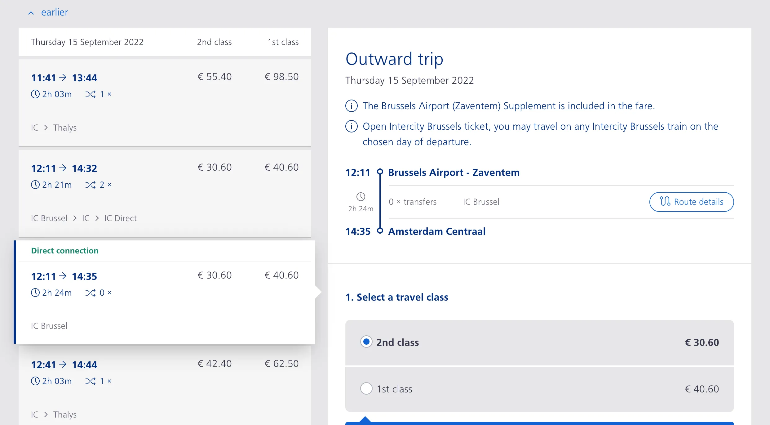
Task: Expand earlier departures with the chevron
Action: [x=31, y=13]
